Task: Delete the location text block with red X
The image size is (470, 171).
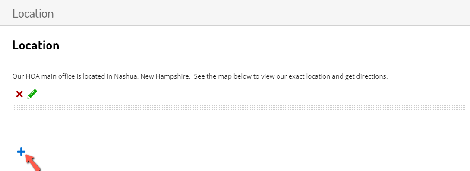Action: pyautogui.click(x=19, y=94)
